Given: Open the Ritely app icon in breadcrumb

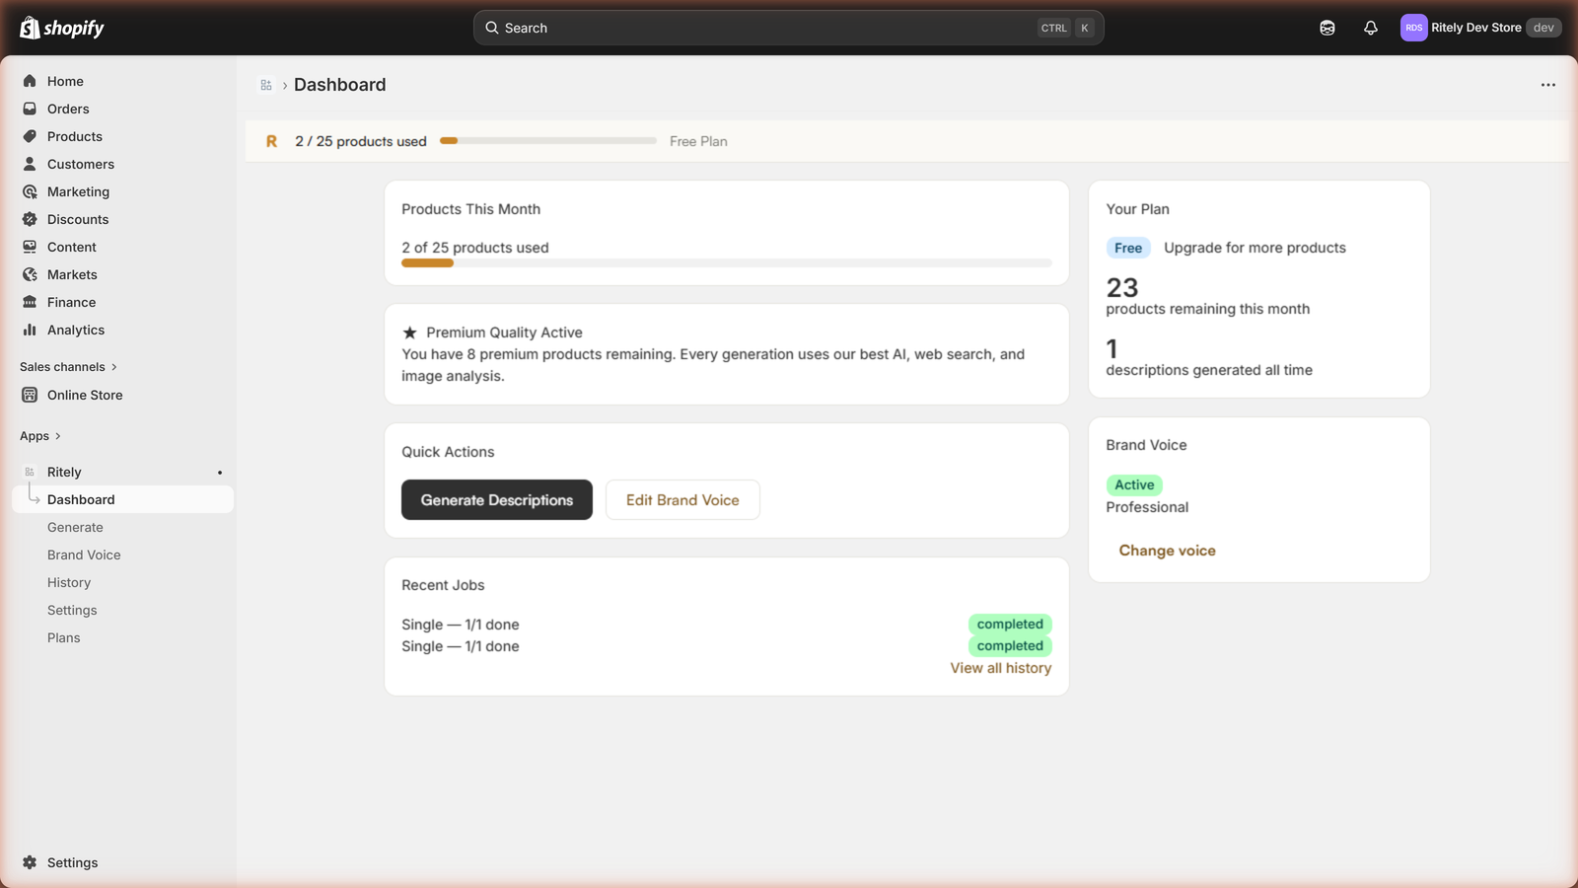Looking at the screenshot, I should pyautogui.click(x=266, y=85).
